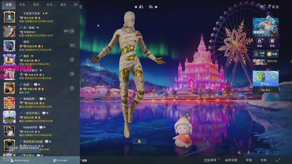The height and width of the screenshot is (164, 292).
Task: Click 预约 button for 兵·墩墩
Action: [x=66, y=31]
